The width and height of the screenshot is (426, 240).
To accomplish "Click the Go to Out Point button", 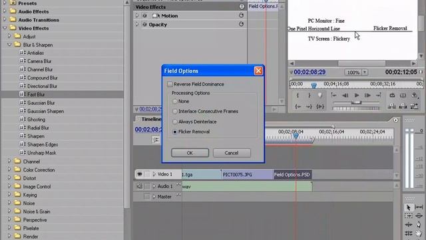I will [309, 107].
